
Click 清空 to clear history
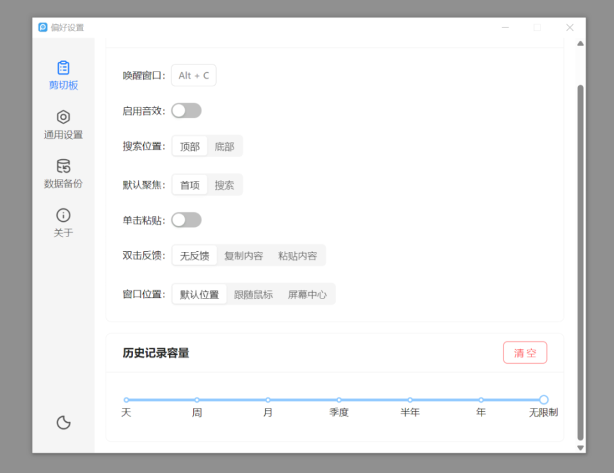tap(524, 352)
